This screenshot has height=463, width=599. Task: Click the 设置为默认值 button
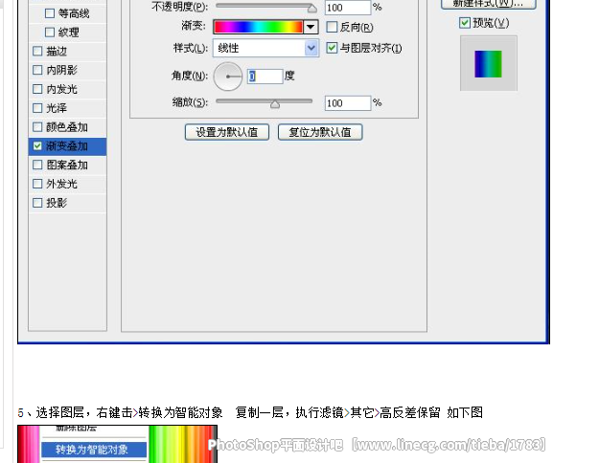[227, 132]
